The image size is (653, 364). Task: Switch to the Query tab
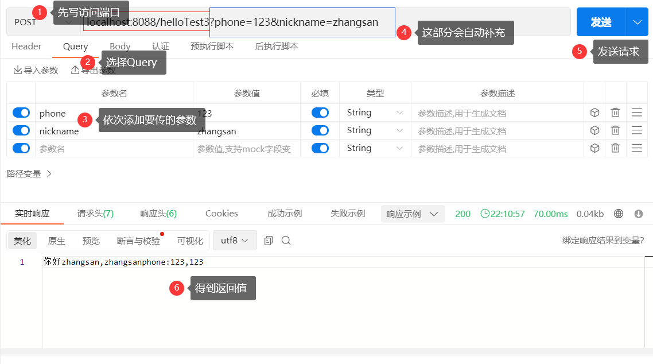[x=75, y=47]
